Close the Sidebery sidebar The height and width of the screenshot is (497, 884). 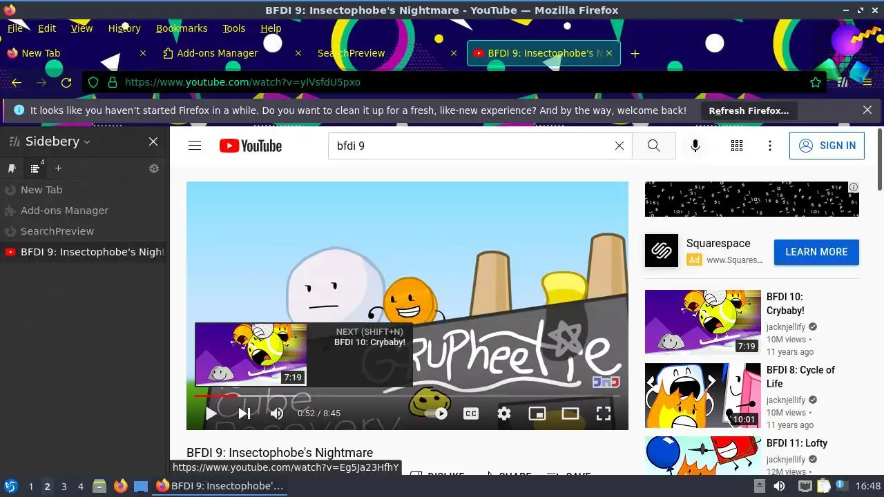[x=153, y=142]
